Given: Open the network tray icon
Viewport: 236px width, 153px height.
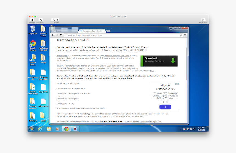Looking at the screenshot, I should (x=191, y=129).
